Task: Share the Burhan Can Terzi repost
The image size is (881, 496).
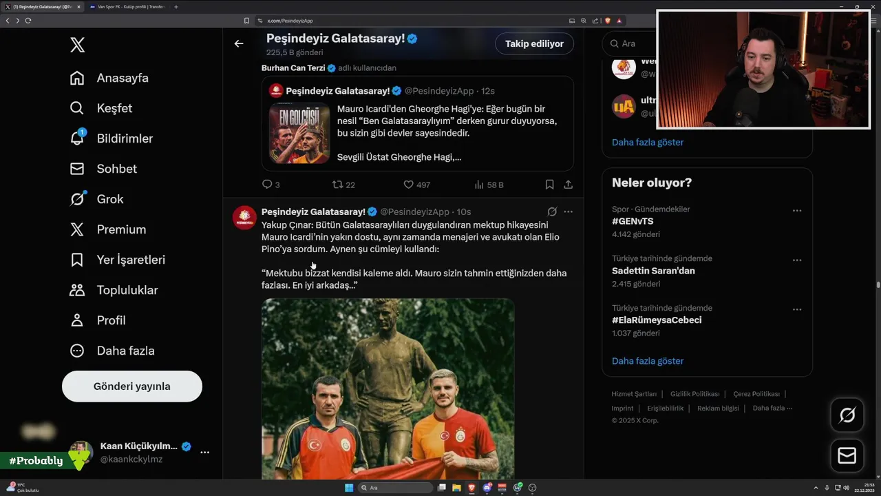Action: point(568,185)
